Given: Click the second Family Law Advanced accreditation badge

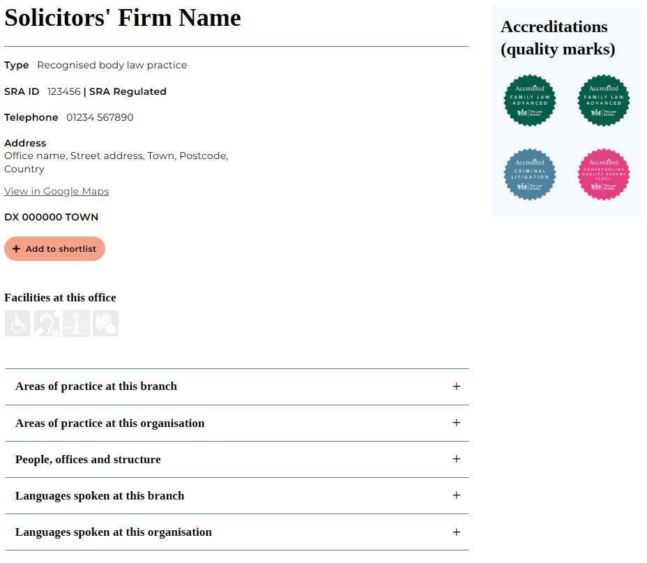Looking at the screenshot, I should [x=604, y=100].
